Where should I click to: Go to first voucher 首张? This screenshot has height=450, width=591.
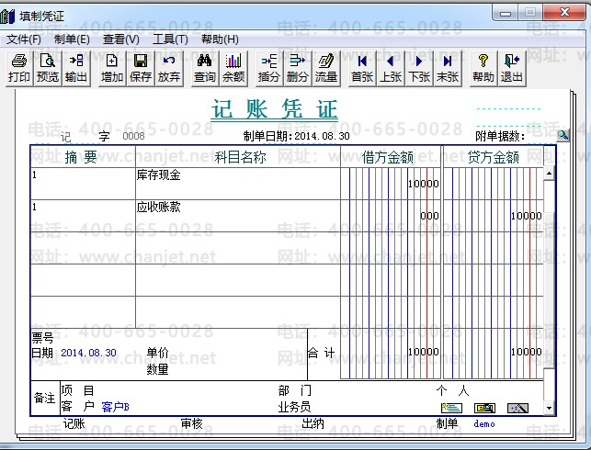[x=362, y=68]
